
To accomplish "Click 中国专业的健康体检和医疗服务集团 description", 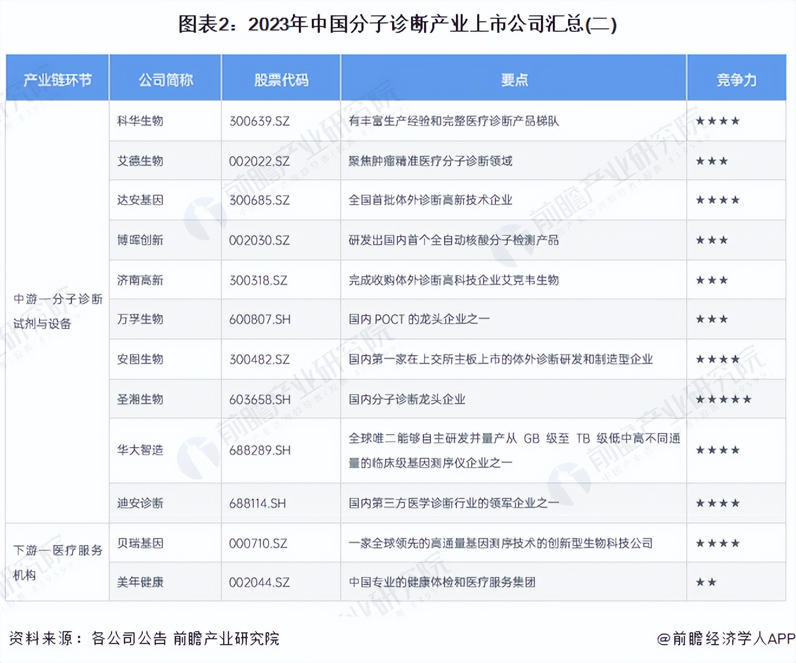I will (x=442, y=582).
